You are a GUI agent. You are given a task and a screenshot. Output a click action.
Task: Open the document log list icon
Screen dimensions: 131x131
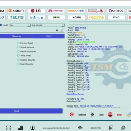[111, 128]
